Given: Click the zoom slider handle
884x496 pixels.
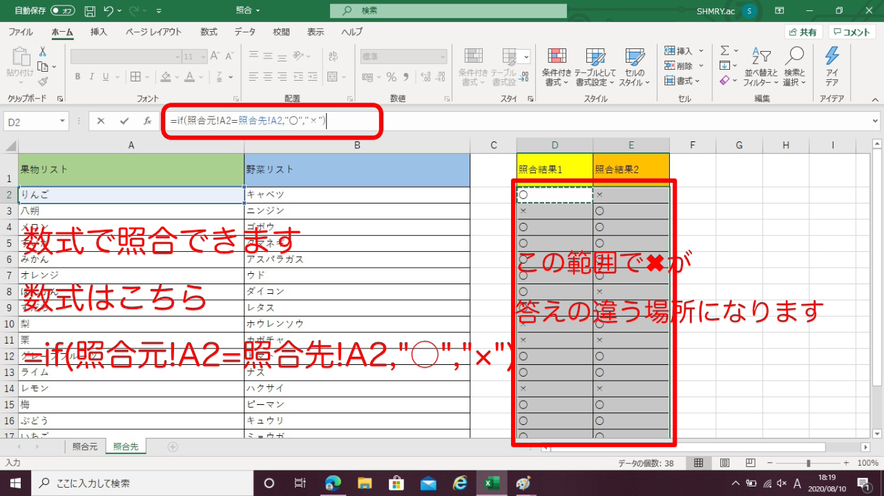Looking at the screenshot, I should [x=808, y=463].
